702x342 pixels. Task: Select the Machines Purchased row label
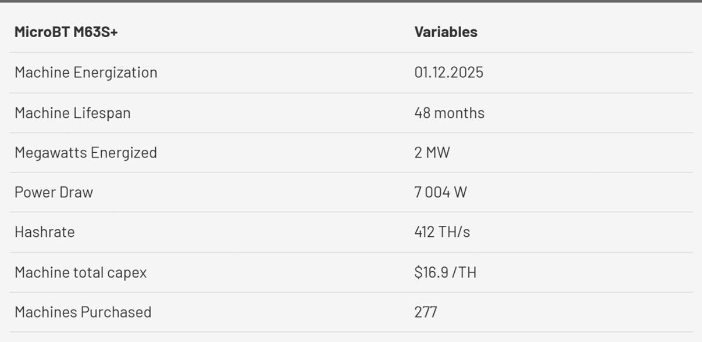pos(83,312)
